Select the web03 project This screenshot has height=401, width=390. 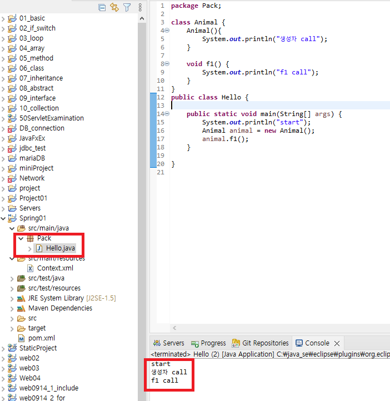click(x=29, y=368)
